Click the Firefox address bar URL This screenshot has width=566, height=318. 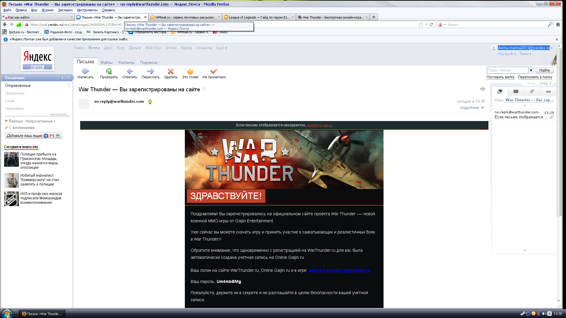point(76,25)
